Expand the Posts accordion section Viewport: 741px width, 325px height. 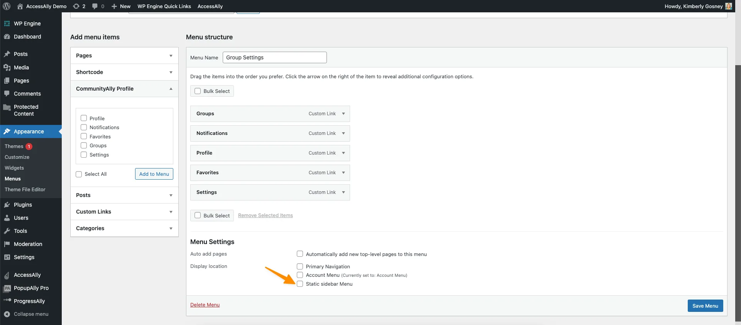(x=124, y=195)
